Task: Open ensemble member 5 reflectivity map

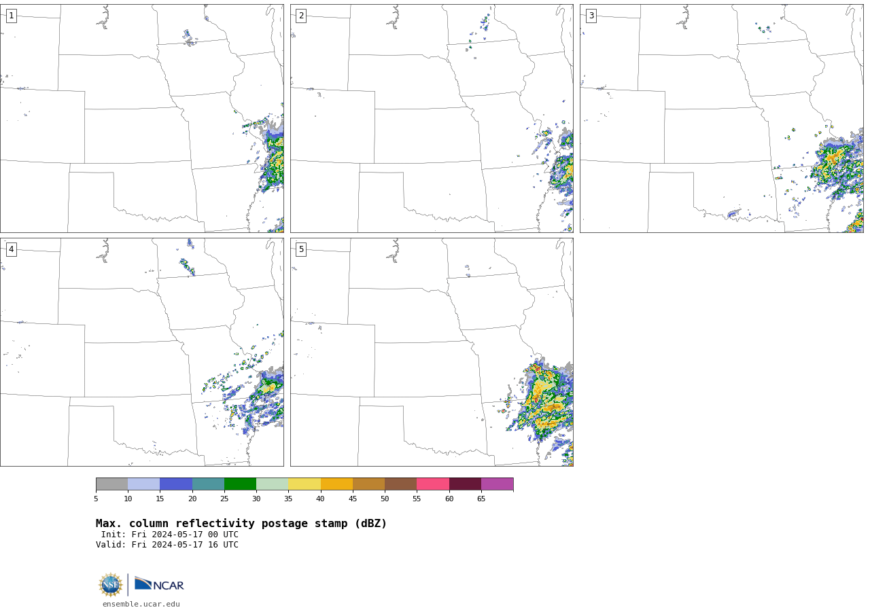Action: tap(432, 352)
